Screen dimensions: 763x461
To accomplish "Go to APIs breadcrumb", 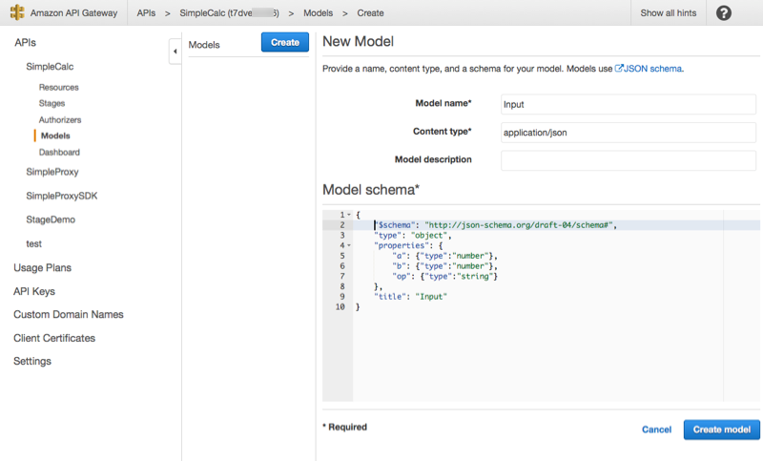I will (x=146, y=13).
